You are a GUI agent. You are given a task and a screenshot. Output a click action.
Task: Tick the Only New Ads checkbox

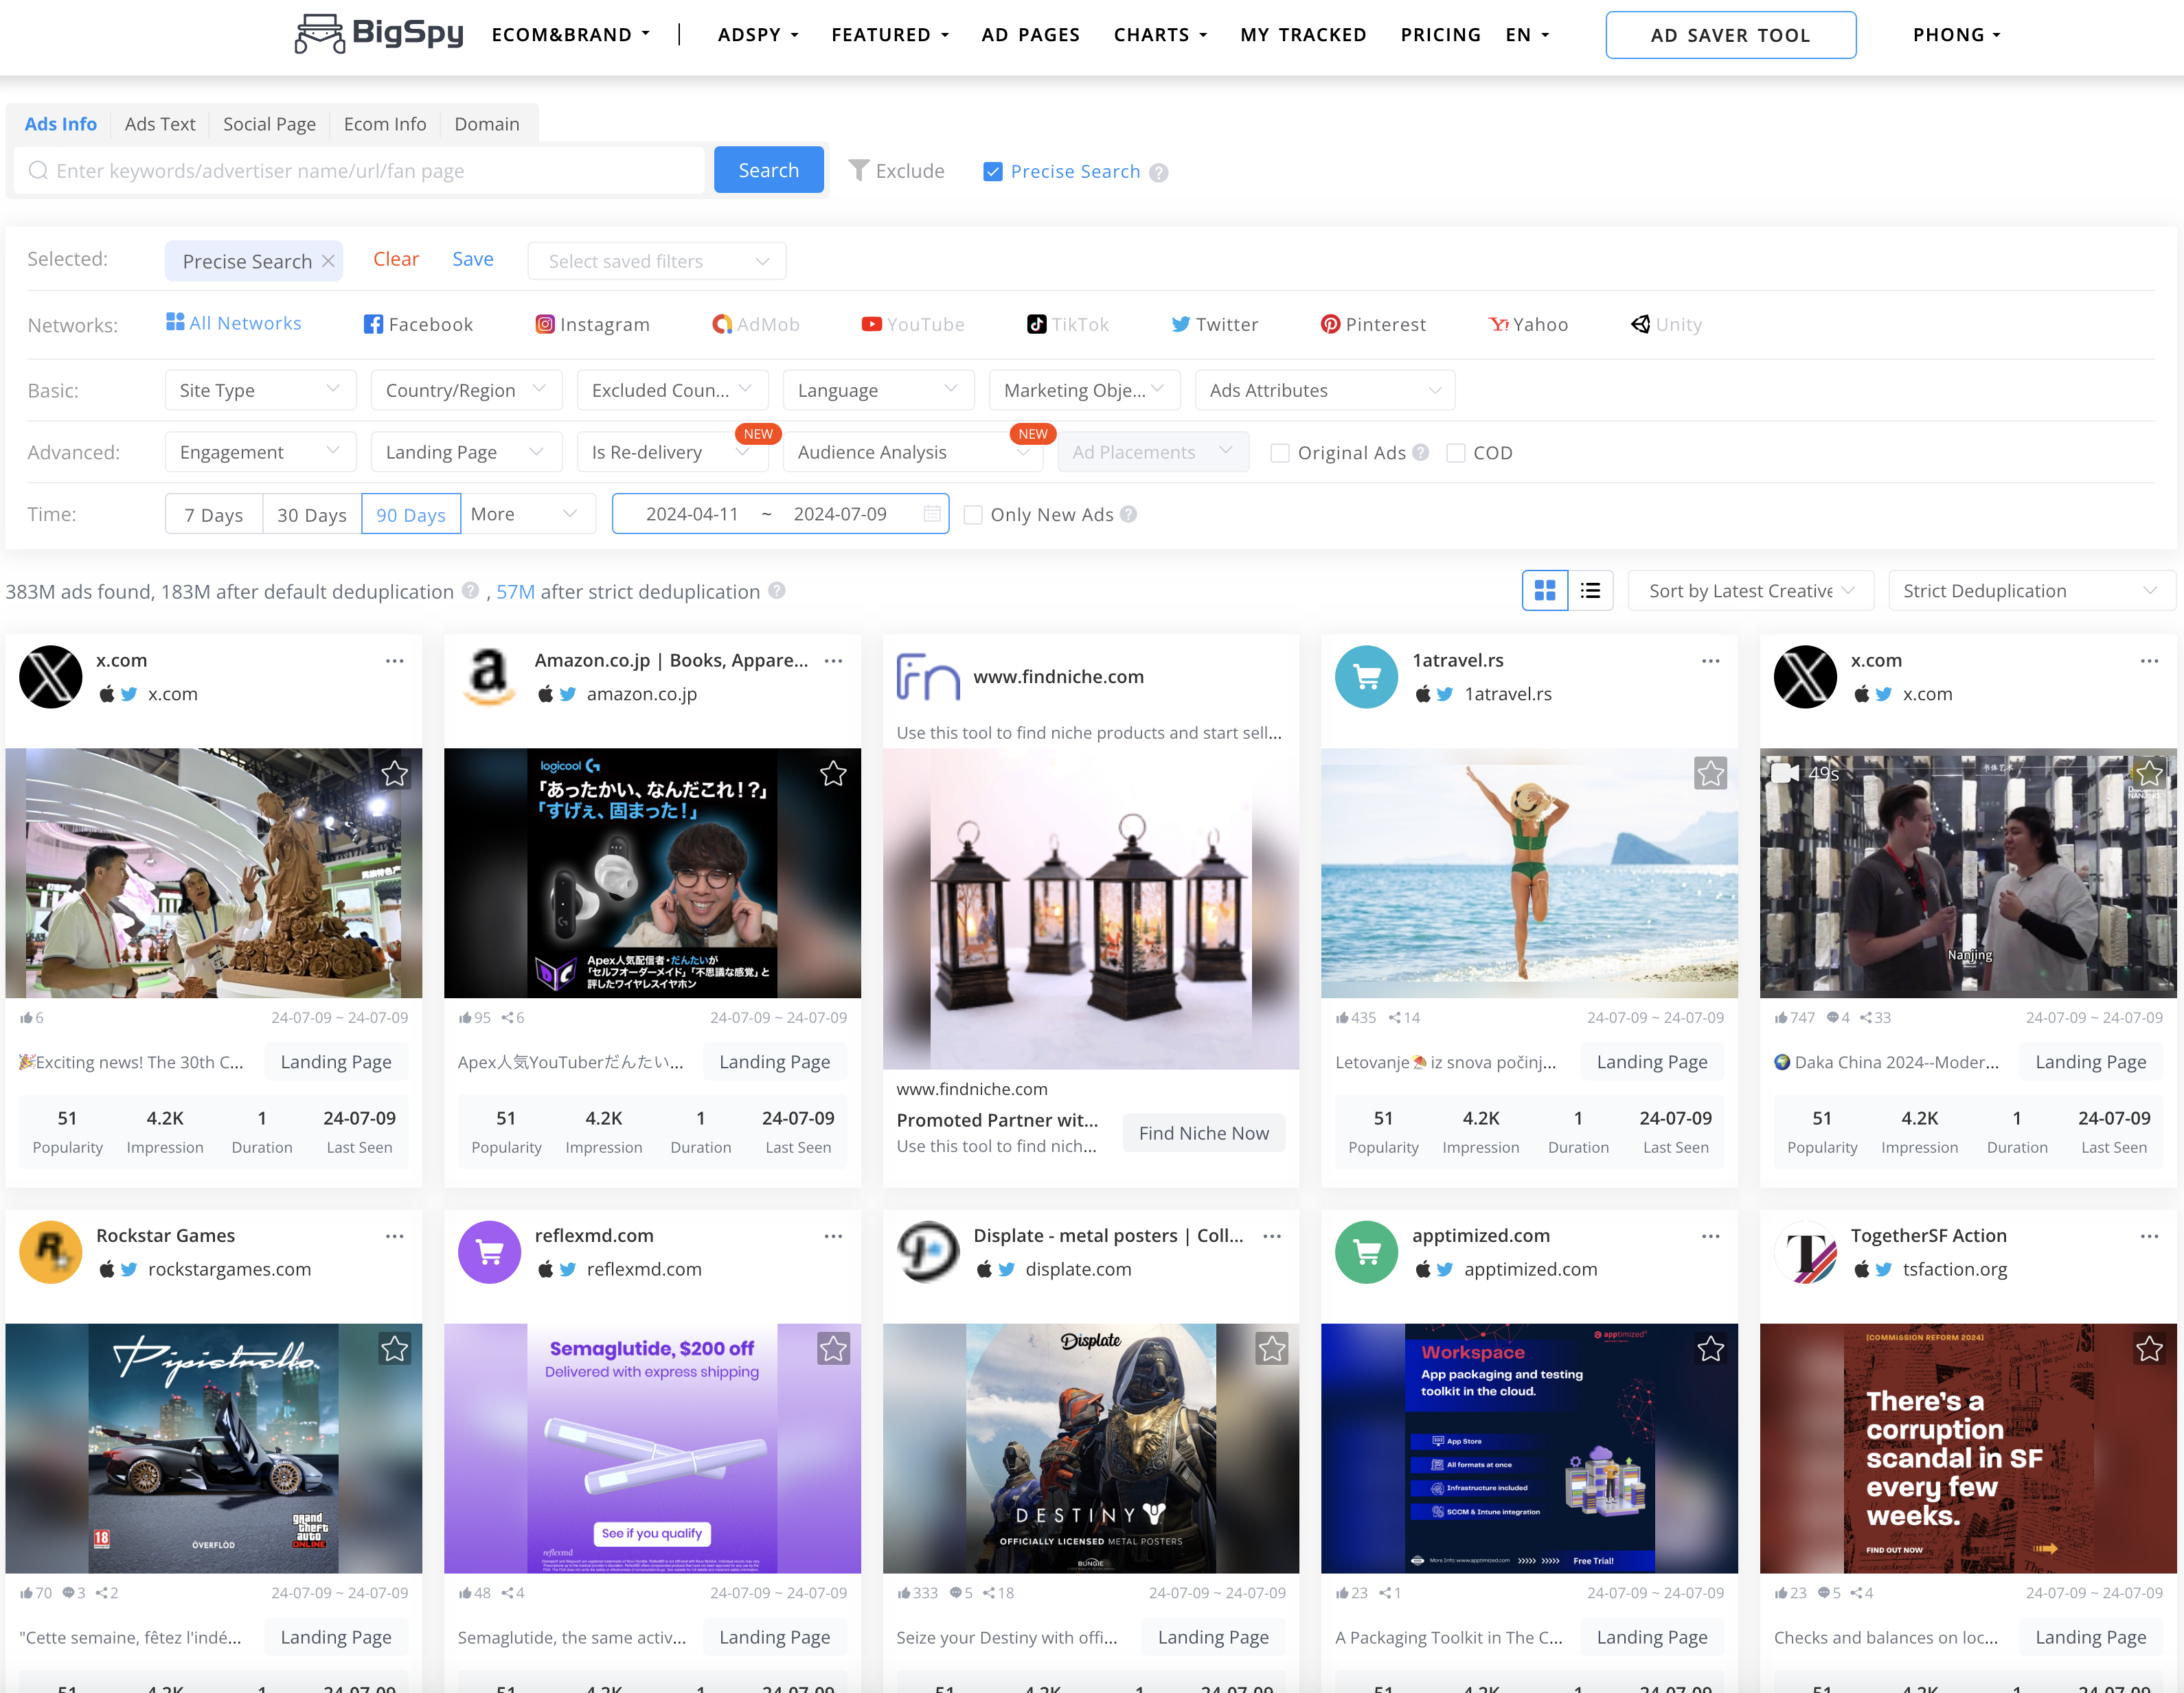coord(972,515)
